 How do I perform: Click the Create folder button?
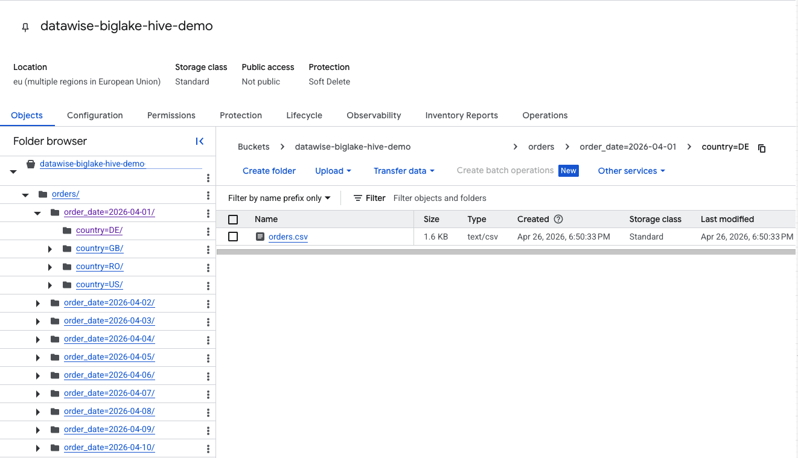[x=269, y=171]
